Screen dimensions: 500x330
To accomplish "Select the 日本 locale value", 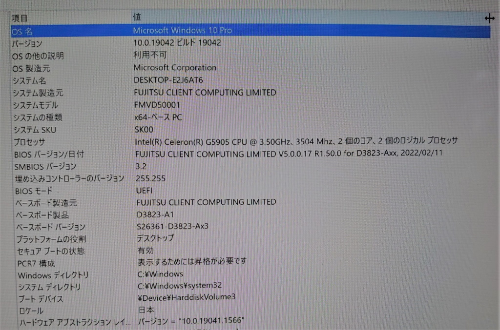I will click(146, 310).
